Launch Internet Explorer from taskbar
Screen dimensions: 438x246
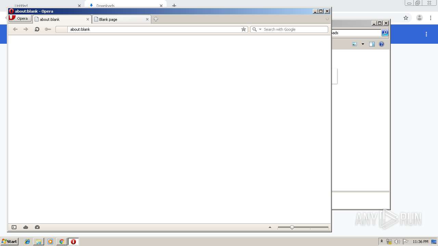27,242
